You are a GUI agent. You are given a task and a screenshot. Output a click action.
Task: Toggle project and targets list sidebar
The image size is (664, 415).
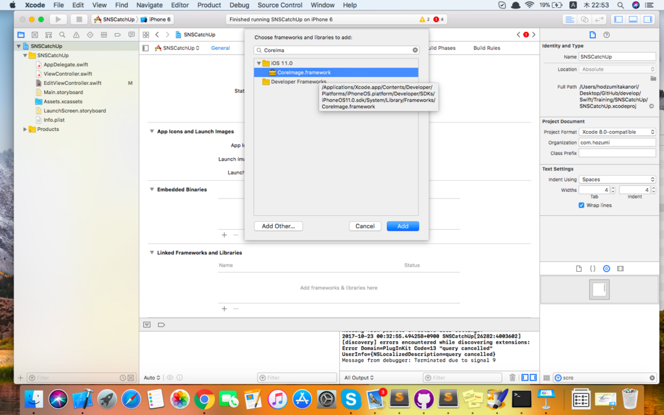[x=146, y=48]
